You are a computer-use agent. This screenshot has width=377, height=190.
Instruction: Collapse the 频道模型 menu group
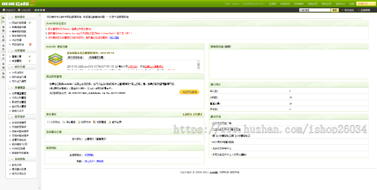click(x=22, y=88)
